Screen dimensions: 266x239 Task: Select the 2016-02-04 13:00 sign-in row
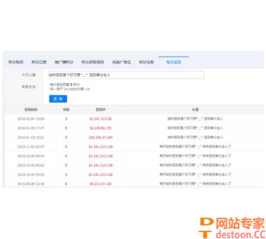[x=31, y=119]
